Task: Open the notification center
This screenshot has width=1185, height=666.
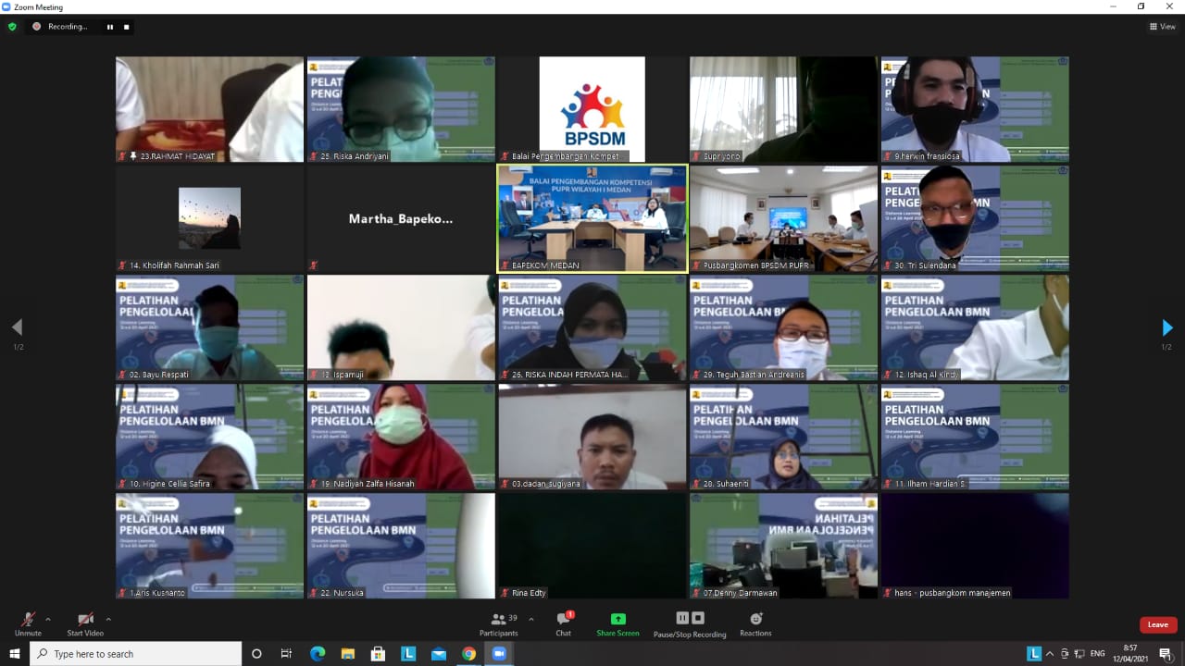Action: [1166, 654]
